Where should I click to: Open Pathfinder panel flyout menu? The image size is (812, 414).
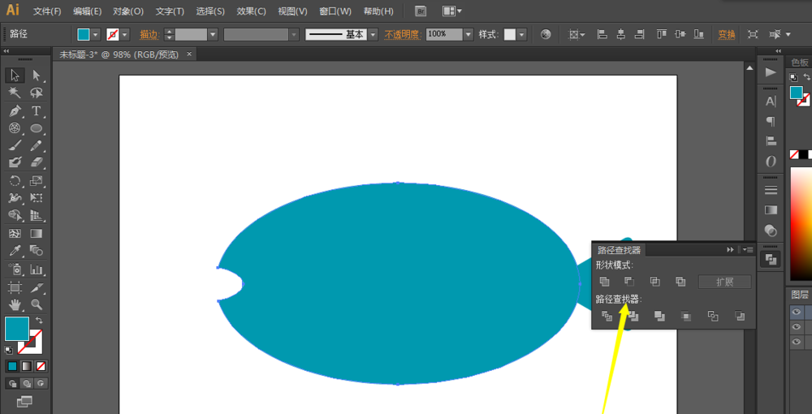(x=748, y=249)
